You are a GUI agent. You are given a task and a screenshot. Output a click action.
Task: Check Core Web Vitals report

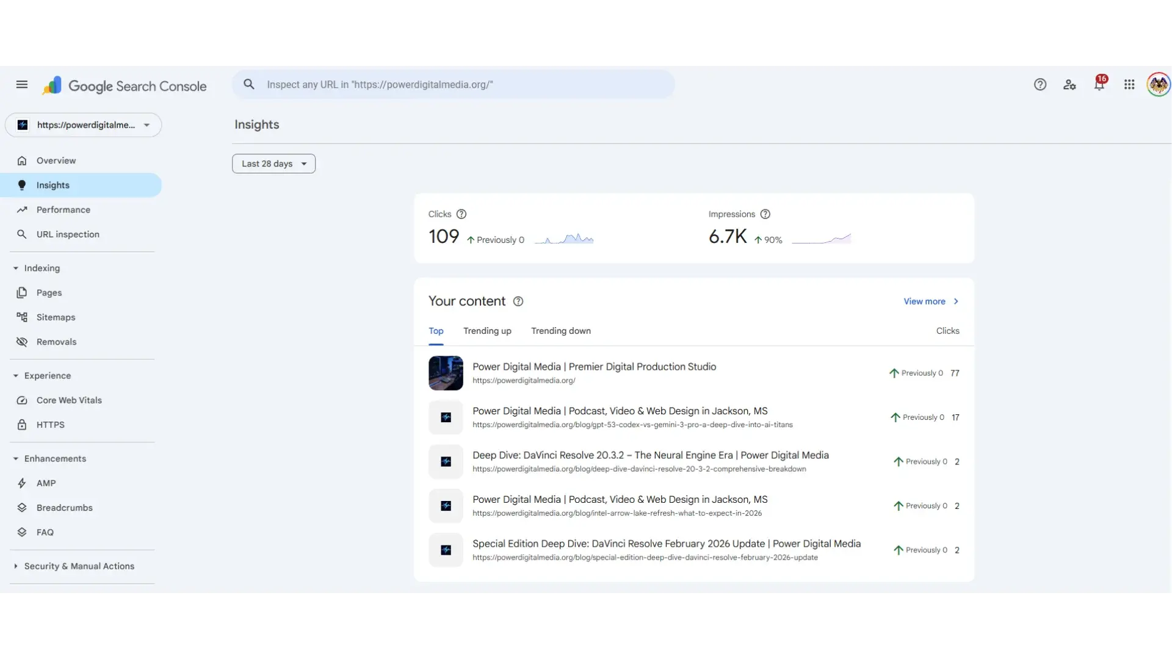click(69, 400)
